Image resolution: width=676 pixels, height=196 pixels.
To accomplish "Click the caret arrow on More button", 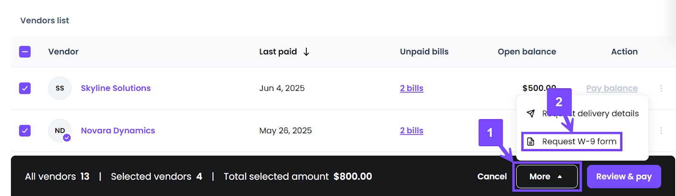I will pyautogui.click(x=560, y=177).
